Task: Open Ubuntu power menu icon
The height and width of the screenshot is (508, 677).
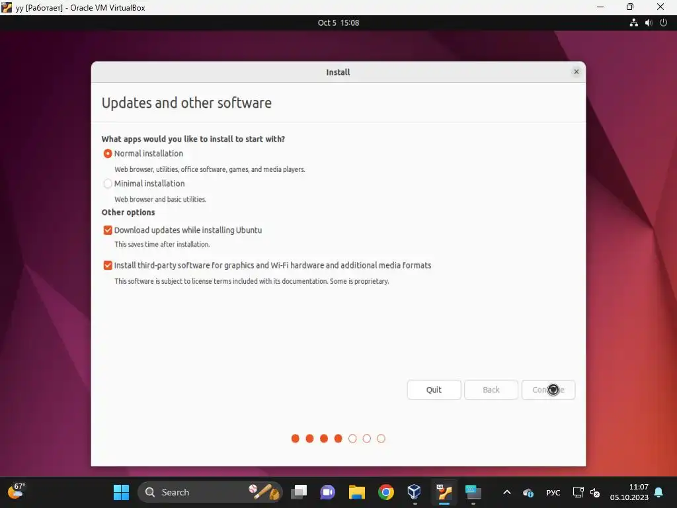Action: point(664,23)
